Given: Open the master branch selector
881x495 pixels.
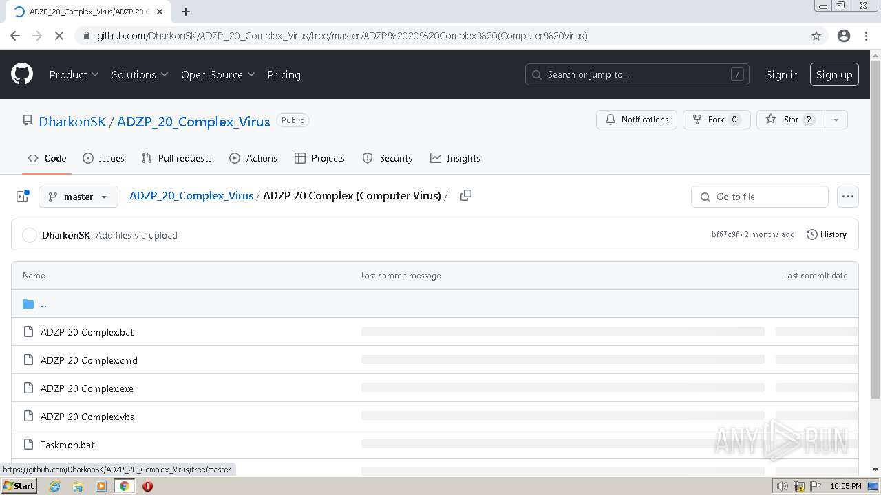Looking at the screenshot, I should [78, 197].
